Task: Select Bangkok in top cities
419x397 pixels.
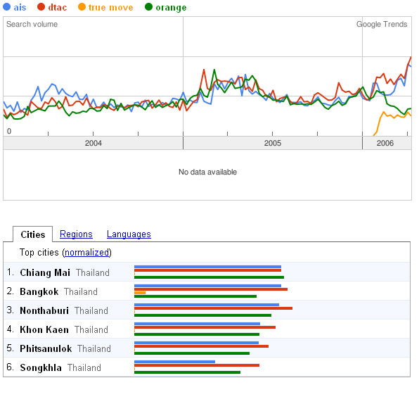Action: coord(39,291)
